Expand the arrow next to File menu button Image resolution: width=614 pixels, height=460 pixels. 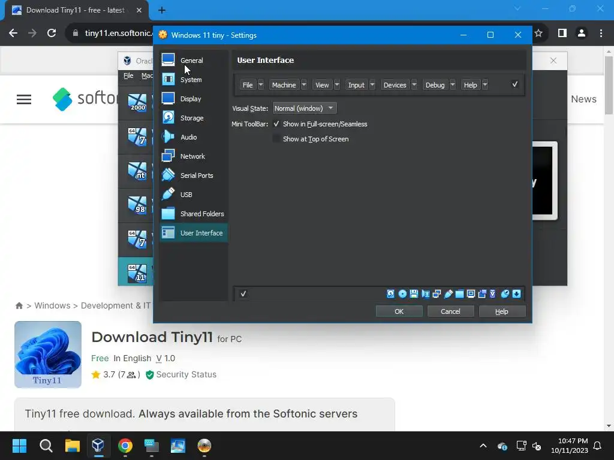point(261,85)
